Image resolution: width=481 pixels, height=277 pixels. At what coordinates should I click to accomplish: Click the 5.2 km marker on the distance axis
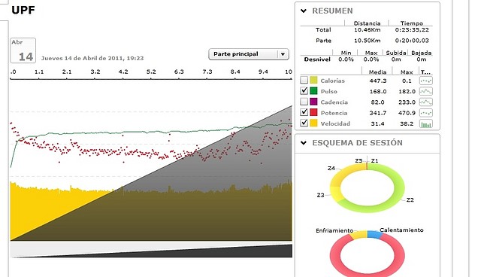(151, 72)
